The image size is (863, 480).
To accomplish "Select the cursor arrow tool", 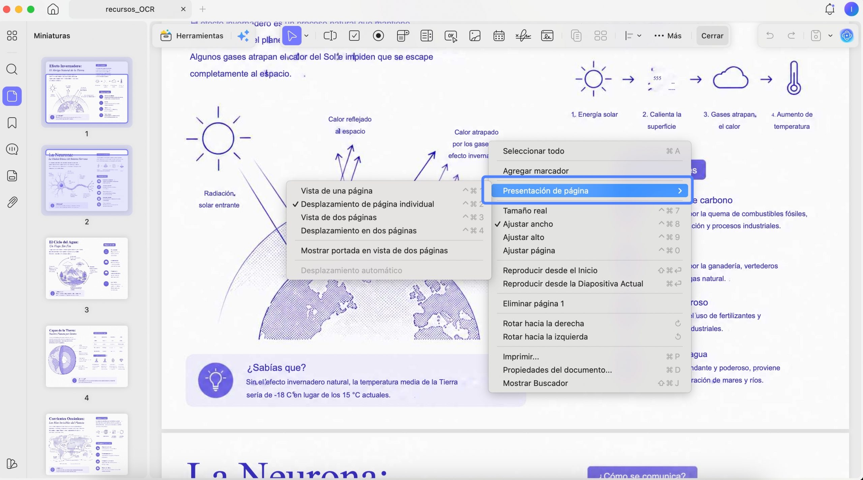I will pyautogui.click(x=292, y=36).
